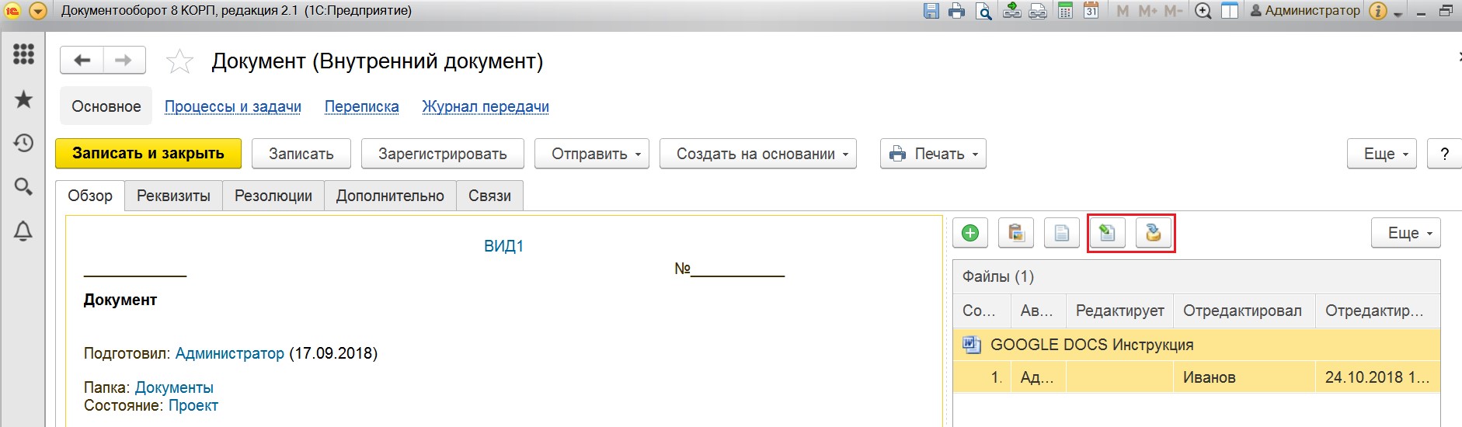Click the zoom magnifier plus icon
The width and height of the screenshot is (1462, 427).
[x=1203, y=11]
